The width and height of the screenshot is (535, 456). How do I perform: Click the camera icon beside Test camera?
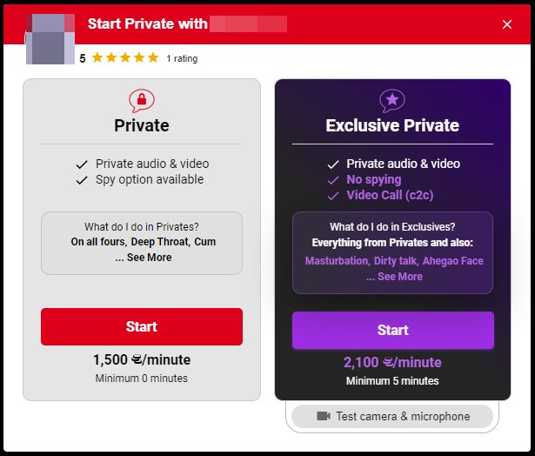323,416
